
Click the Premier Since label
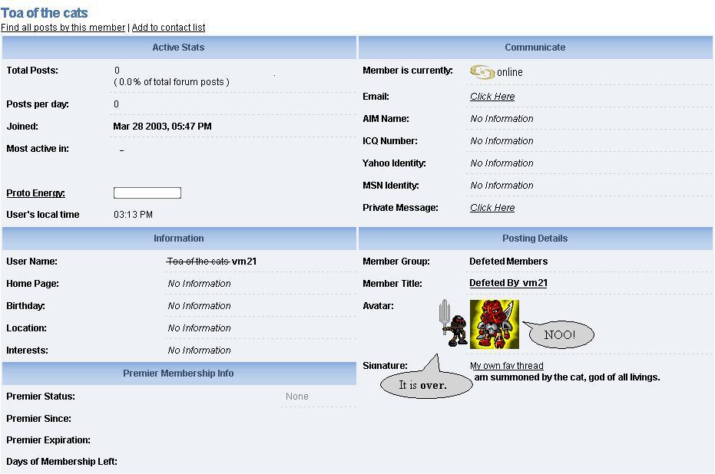(38, 419)
